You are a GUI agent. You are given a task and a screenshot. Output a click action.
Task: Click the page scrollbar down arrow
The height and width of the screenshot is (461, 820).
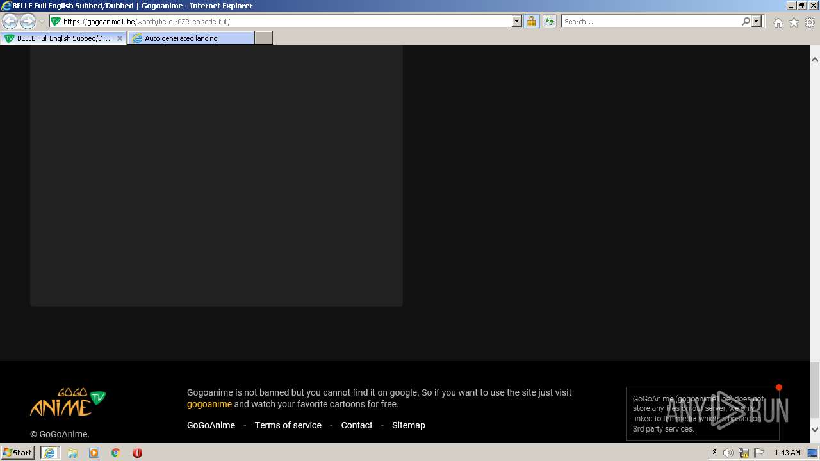tap(815, 430)
